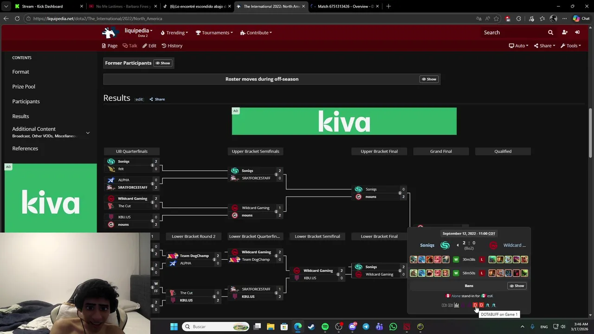Click the edit link beside Results heading

(139, 99)
